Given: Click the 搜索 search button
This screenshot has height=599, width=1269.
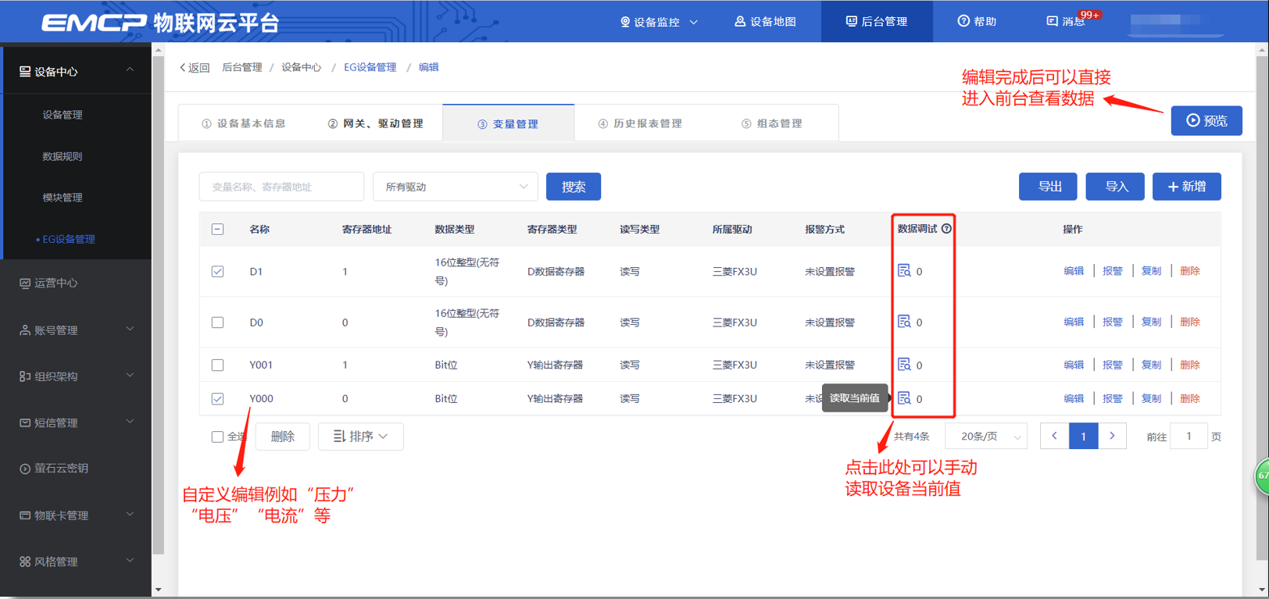Looking at the screenshot, I should point(574,187).
